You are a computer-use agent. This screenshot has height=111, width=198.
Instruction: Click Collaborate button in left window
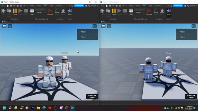(x=79, y=6)
